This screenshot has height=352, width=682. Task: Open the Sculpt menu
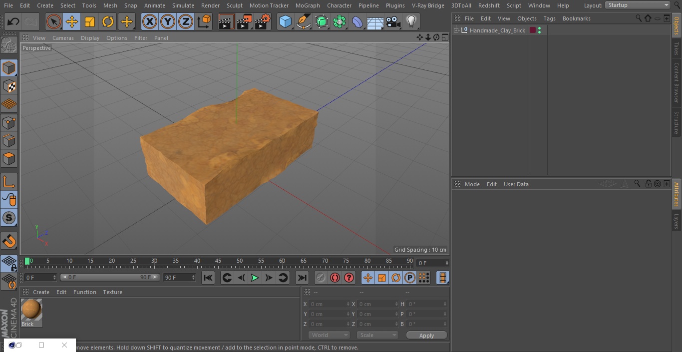point(234,5)
